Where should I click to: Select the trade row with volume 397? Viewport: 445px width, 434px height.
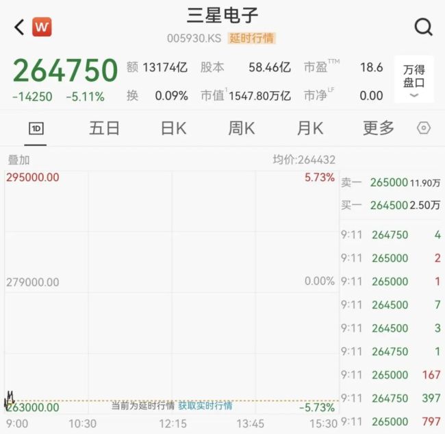pyautogui.click(x=390, y=398)
